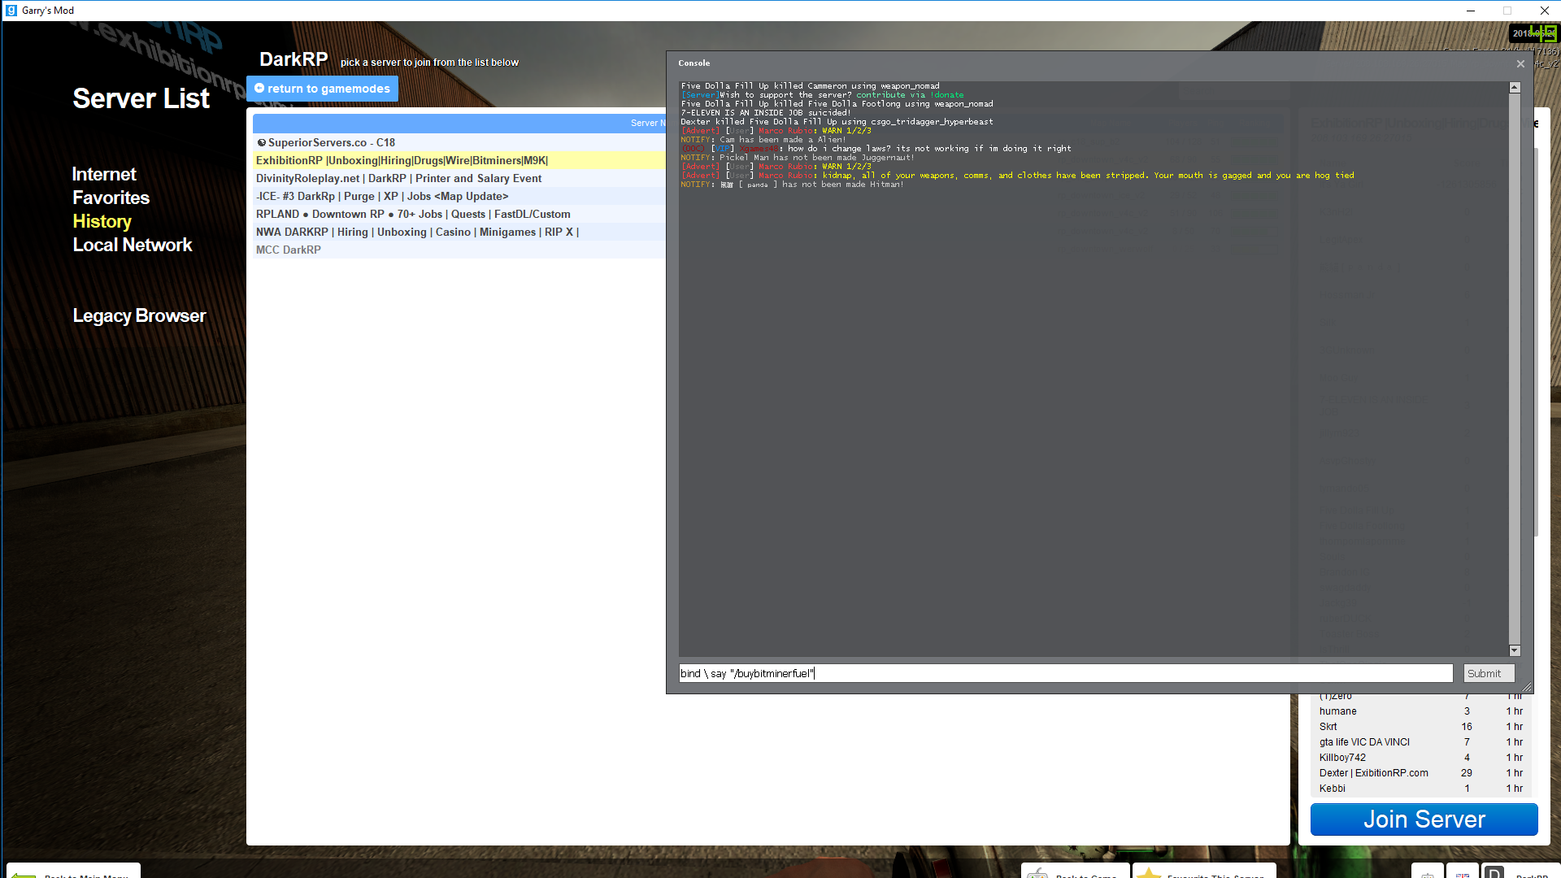Return to gamemodes list
The width and height of the screenshot is (1561, 878).
coord(322,89)
